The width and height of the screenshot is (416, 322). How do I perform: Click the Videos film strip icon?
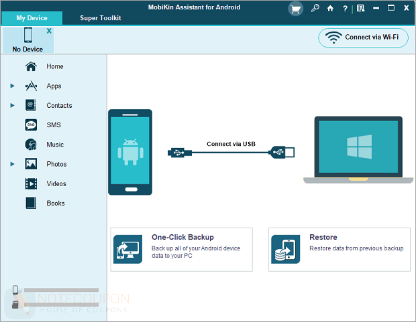pyautogui.click(x=31, y=184)
